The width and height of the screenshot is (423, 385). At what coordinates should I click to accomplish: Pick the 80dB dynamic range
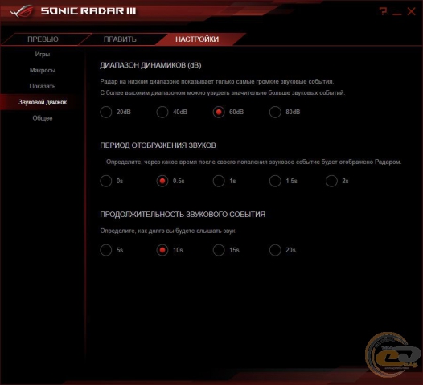point(275,112)
